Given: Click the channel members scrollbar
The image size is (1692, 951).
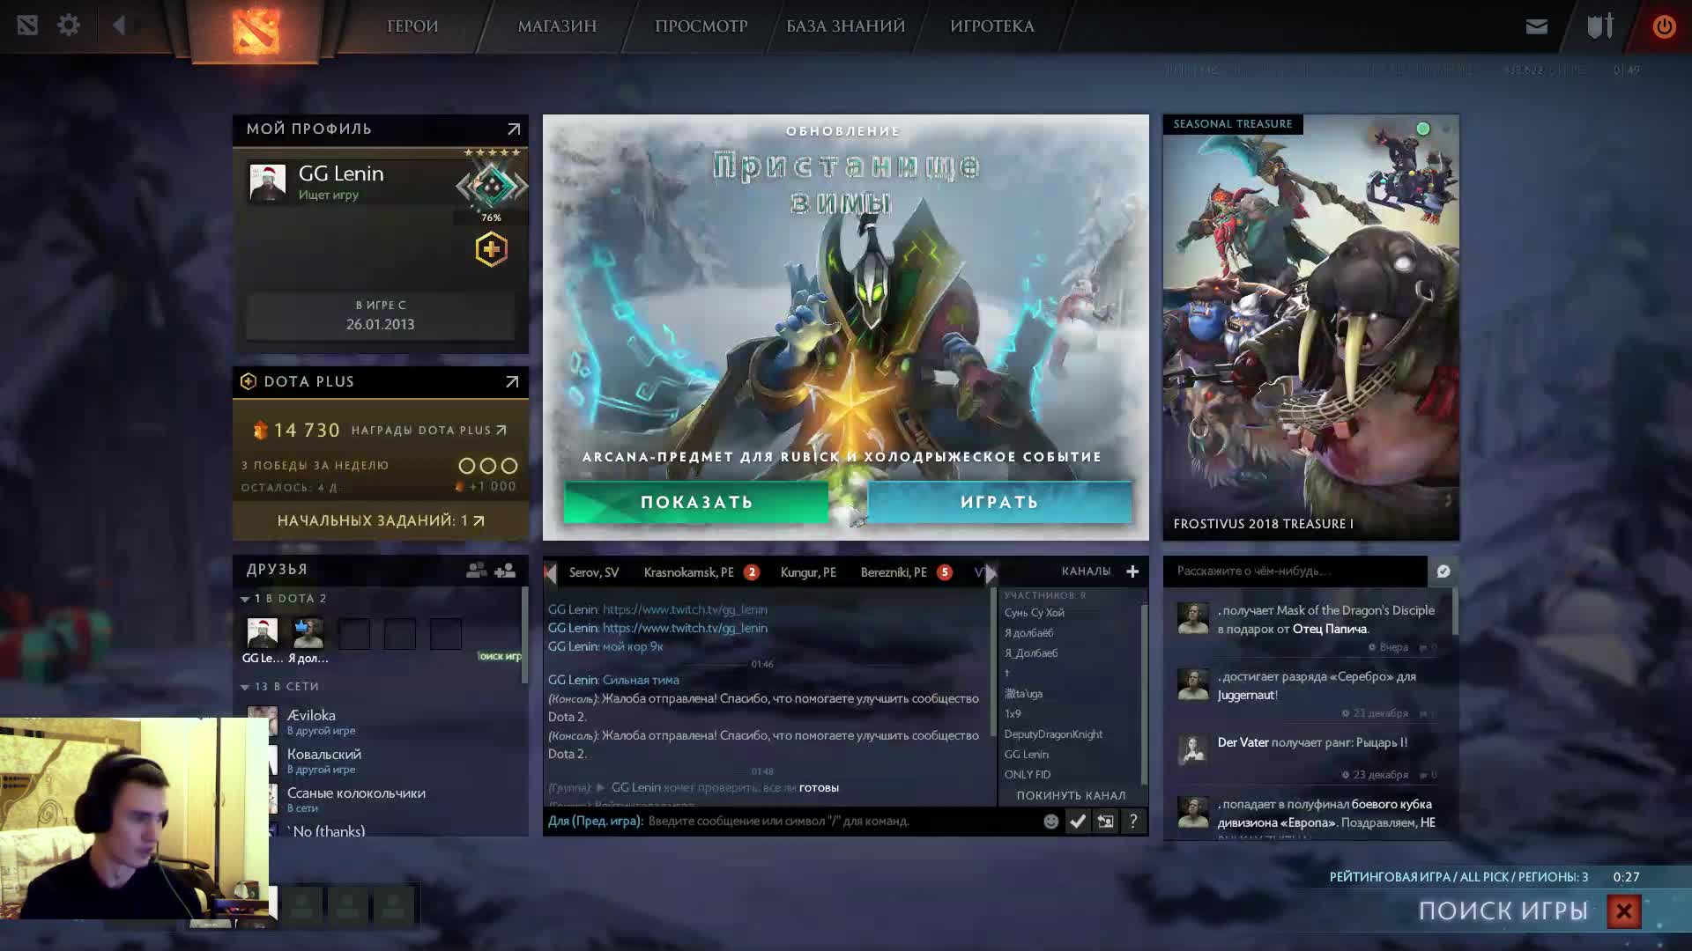Looking at the screenshot, I should [x=1144, y=694].
